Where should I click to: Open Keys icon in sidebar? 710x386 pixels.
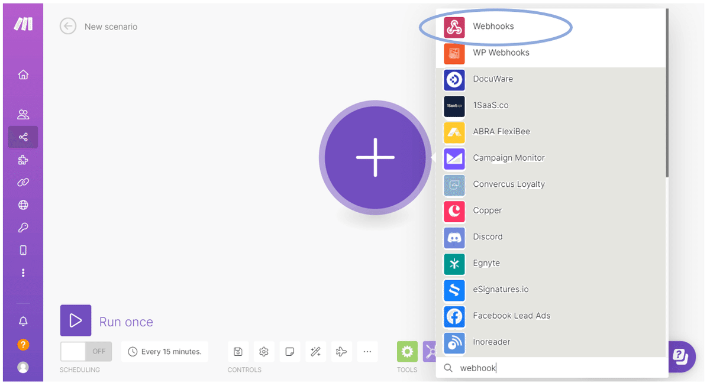click(x=23, y=228)
